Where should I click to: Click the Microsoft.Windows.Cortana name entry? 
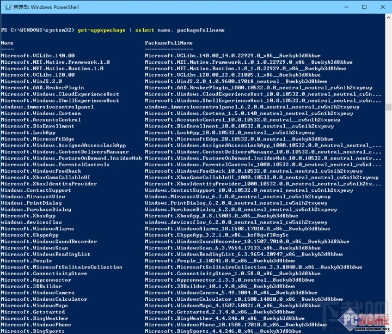click(42, 113)
